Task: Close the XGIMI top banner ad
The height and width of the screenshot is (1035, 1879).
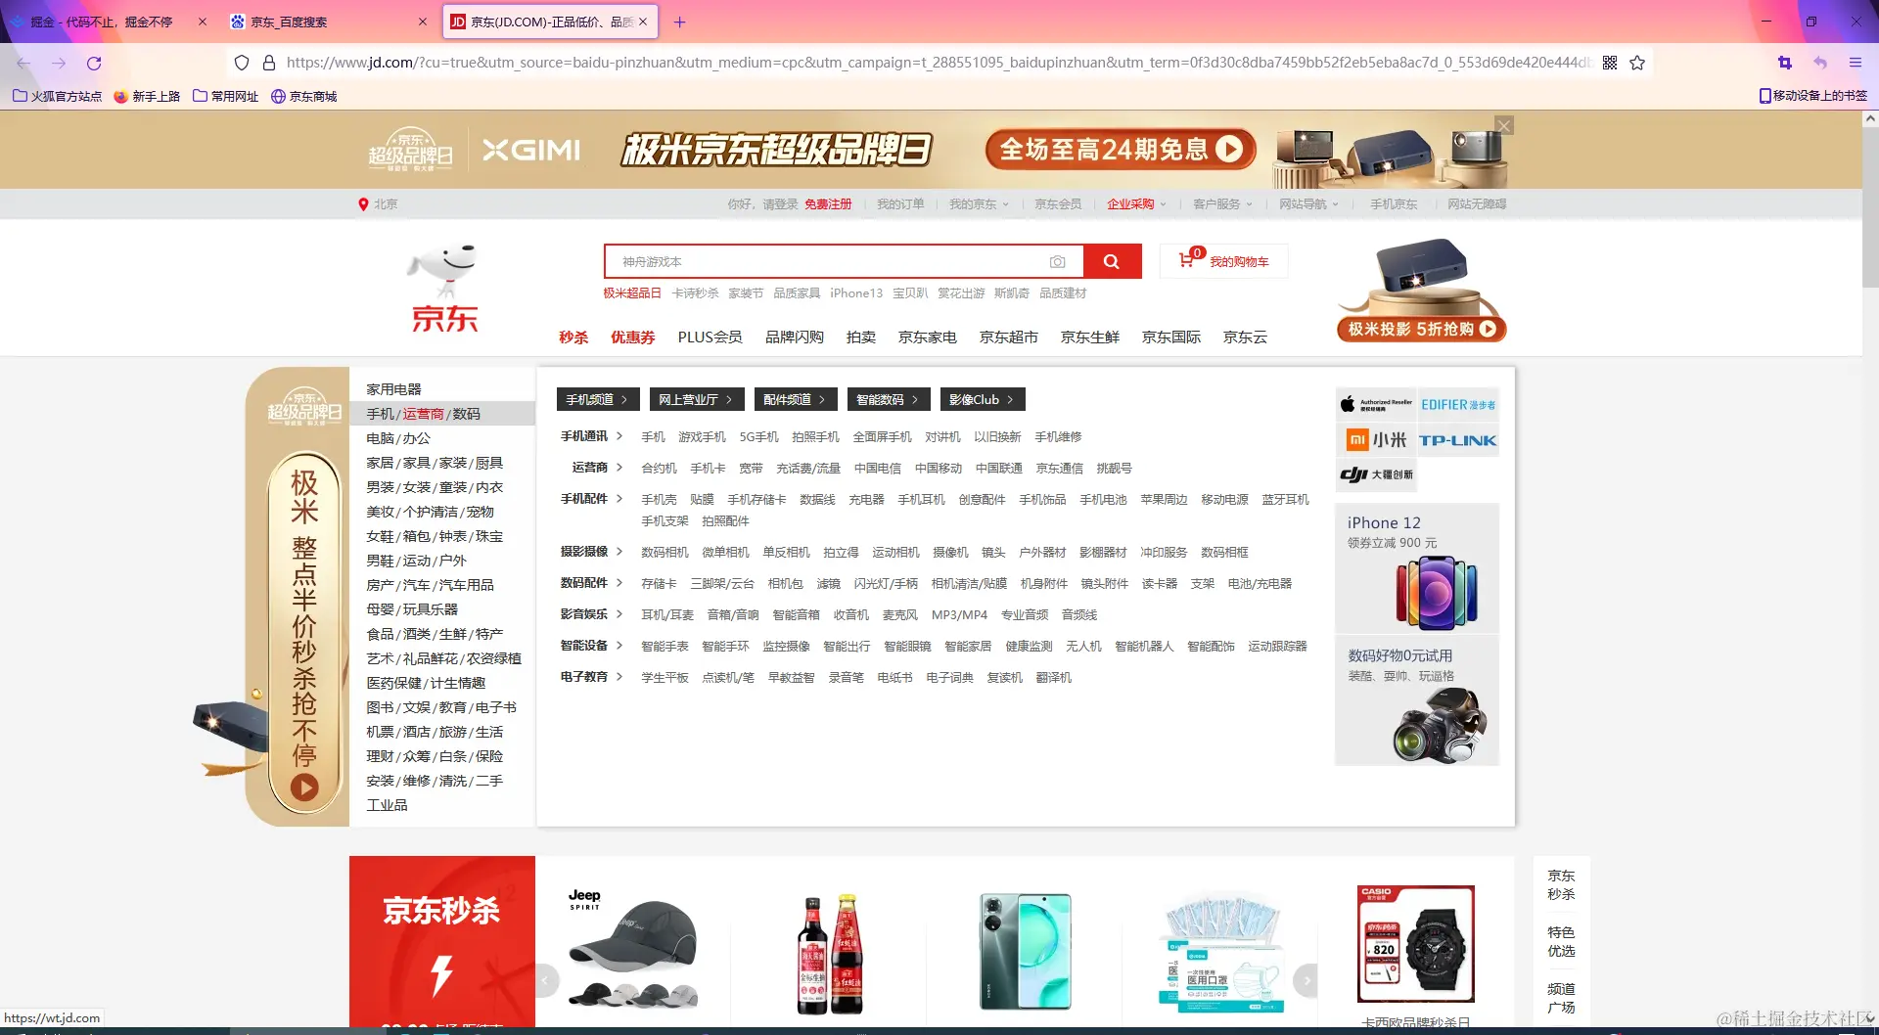Action: tap(1504, 125)
